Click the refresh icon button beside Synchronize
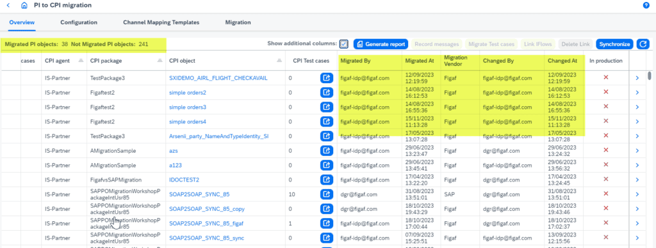This screenshot has width=656, height=248. 643,44
